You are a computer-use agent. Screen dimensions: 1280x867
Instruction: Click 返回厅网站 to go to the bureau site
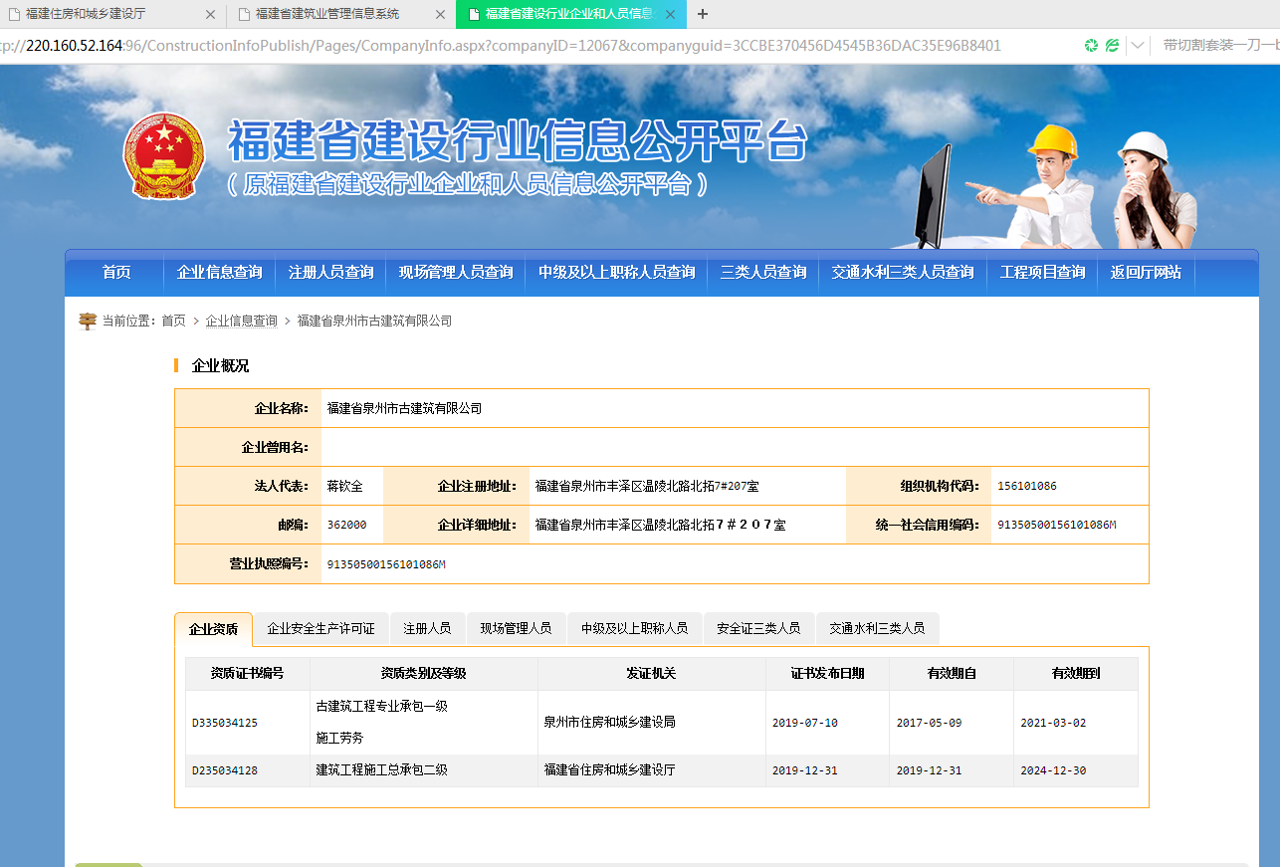[1146, 271]
